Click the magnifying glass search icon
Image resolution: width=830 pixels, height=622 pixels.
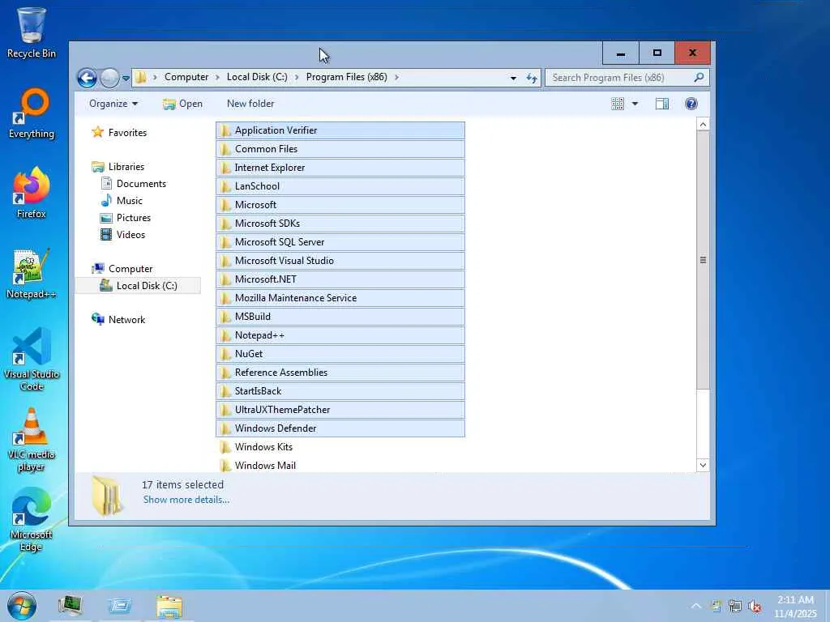click(x=700, y=78)
